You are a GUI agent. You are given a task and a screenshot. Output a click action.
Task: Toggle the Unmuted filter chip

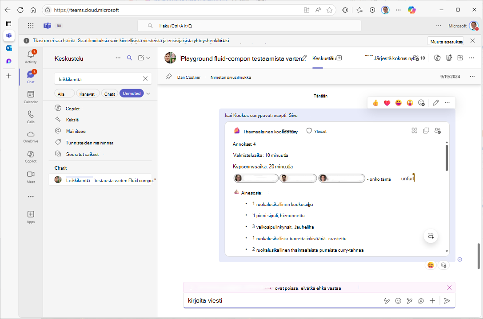click(132, 93)
